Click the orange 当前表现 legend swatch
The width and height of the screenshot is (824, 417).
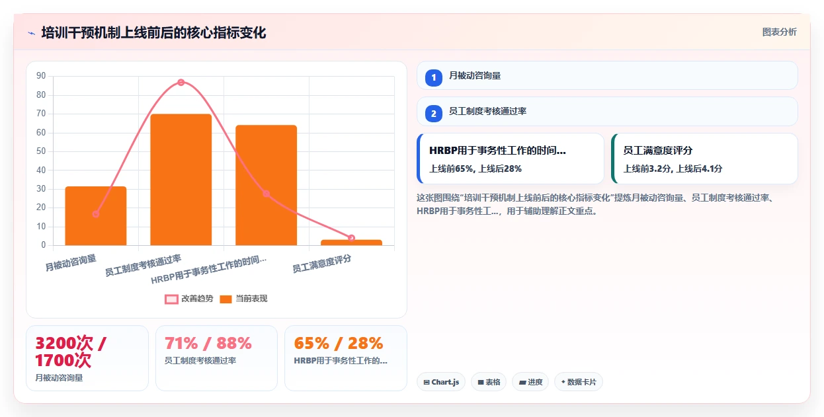click(x=226, y=299)
